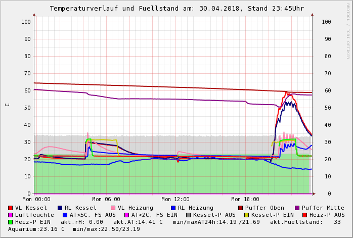Click the red VL Kessel legend swatch
The height and width of the screenshot is (238, 353).
coord(11,208)
